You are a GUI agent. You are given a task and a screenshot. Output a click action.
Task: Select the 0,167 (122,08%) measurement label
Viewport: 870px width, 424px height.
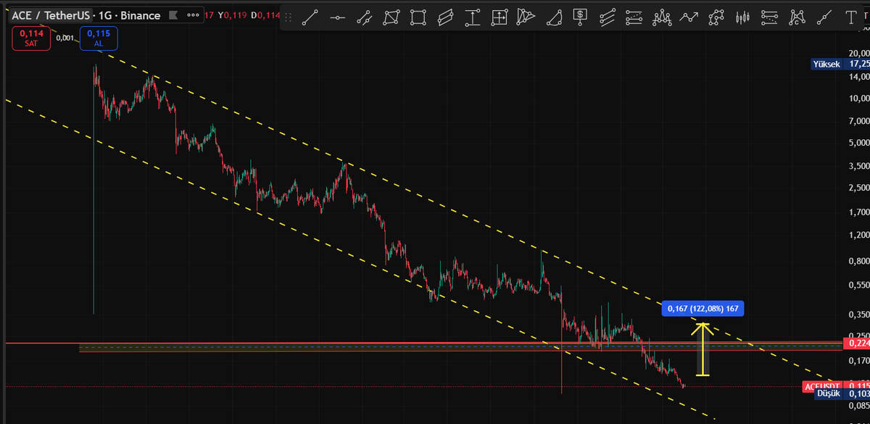[703, 309]
